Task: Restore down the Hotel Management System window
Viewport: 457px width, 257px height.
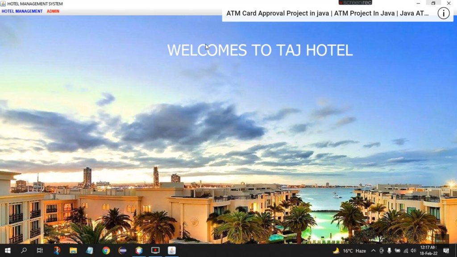Action: coord(433,3)
